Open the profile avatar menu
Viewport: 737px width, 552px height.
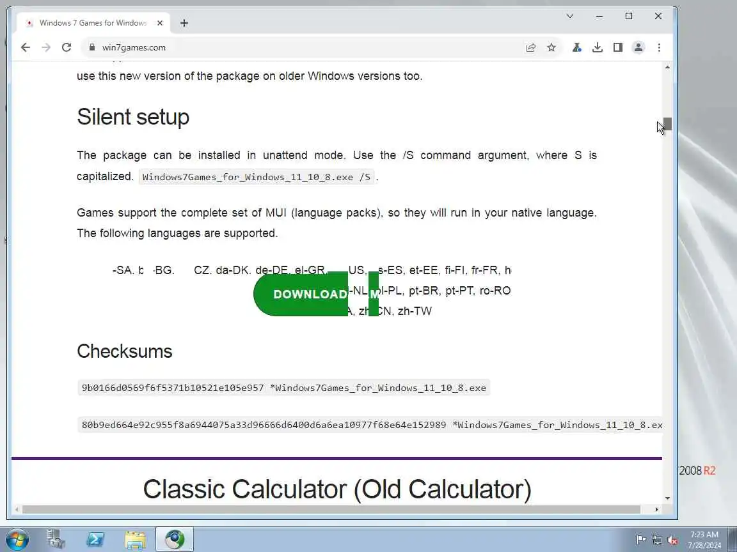638,47
